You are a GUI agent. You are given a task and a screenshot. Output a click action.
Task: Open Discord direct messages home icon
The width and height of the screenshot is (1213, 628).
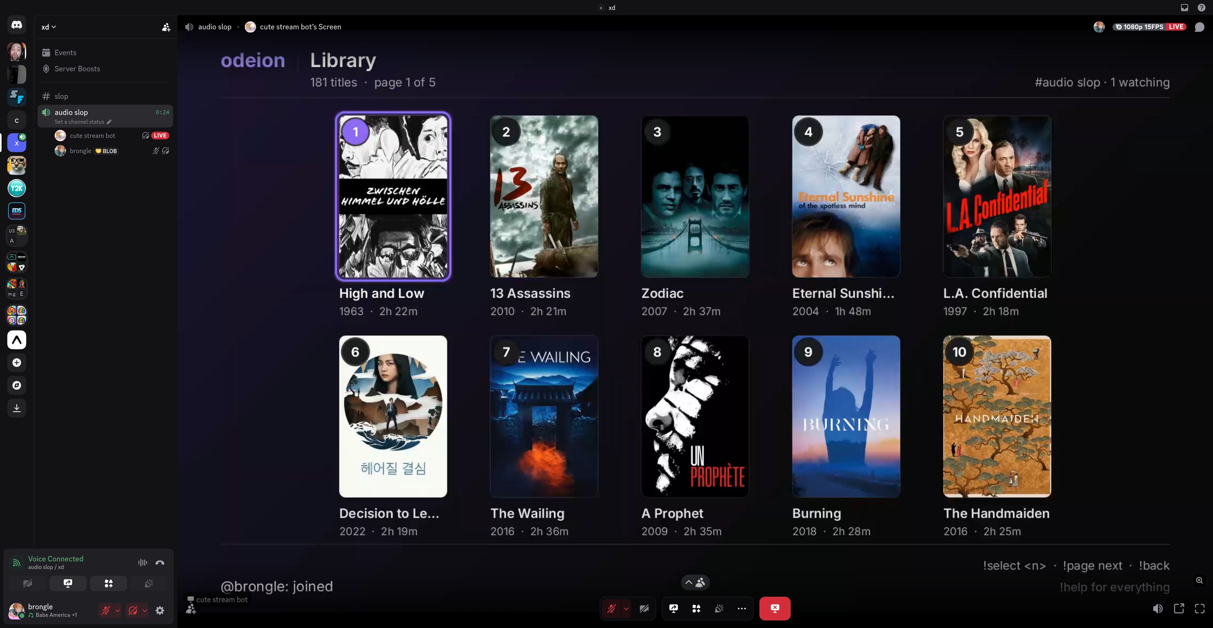click(x=16, y=24)
